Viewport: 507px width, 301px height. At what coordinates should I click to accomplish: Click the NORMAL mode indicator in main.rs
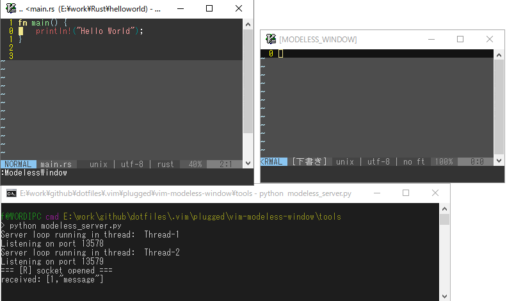tap(18, 164)
